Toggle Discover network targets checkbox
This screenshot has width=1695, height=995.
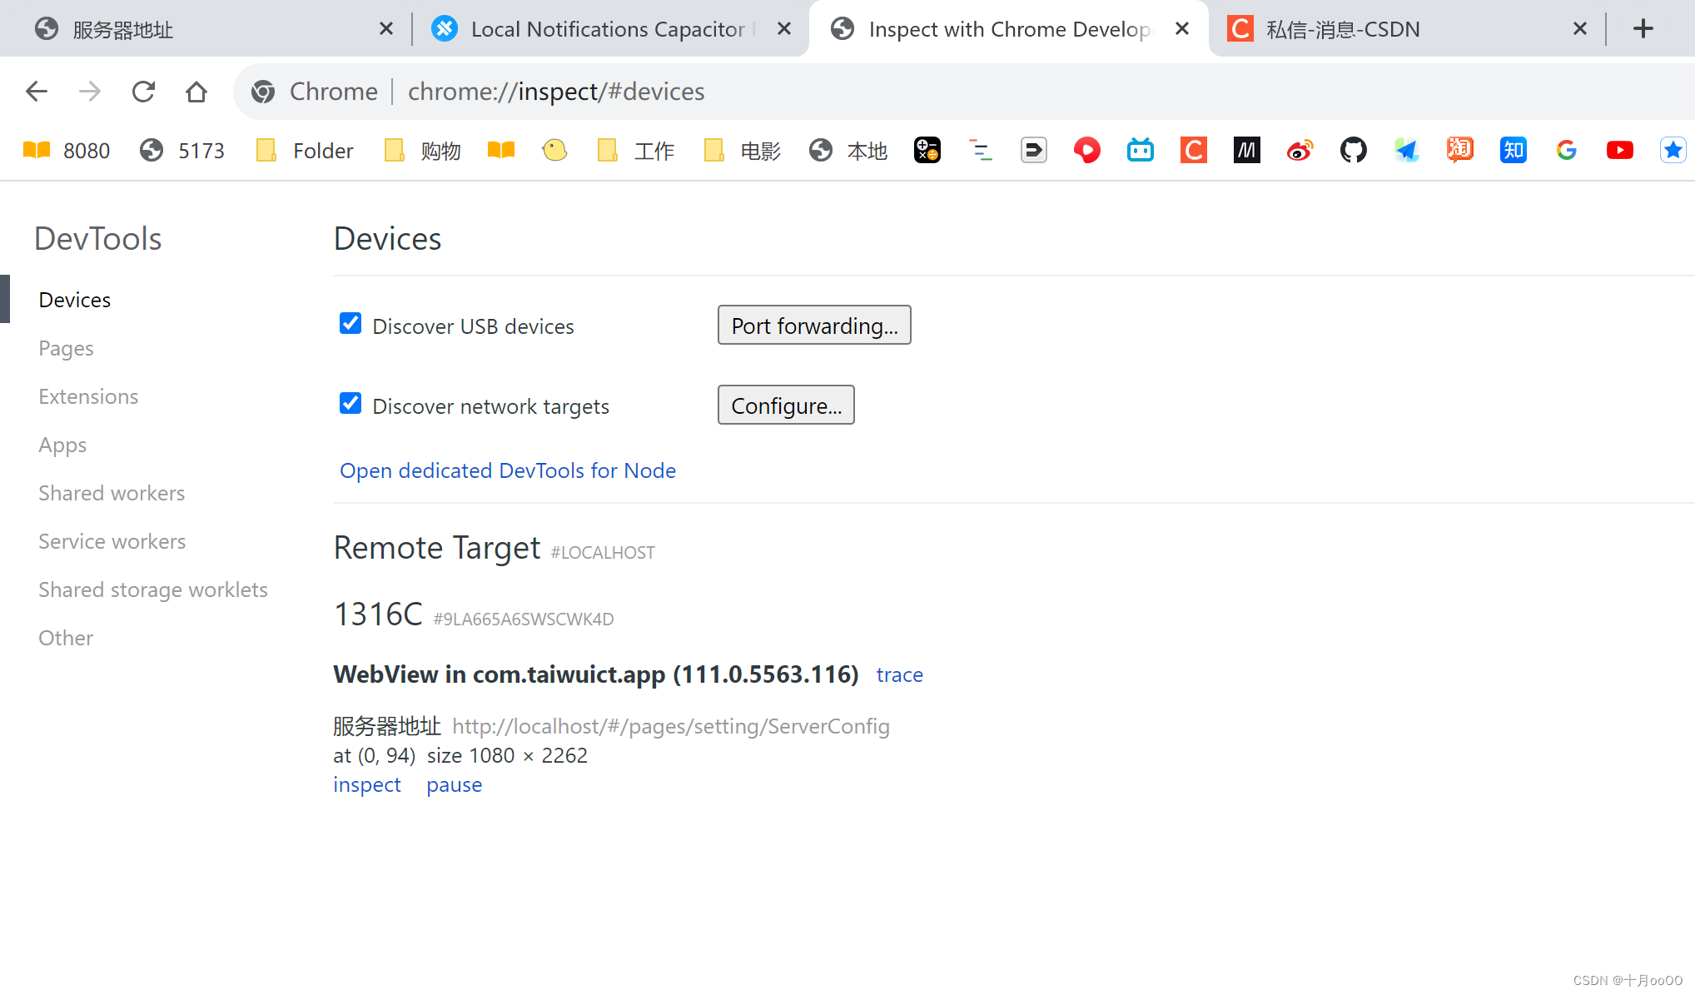[349, 405]
